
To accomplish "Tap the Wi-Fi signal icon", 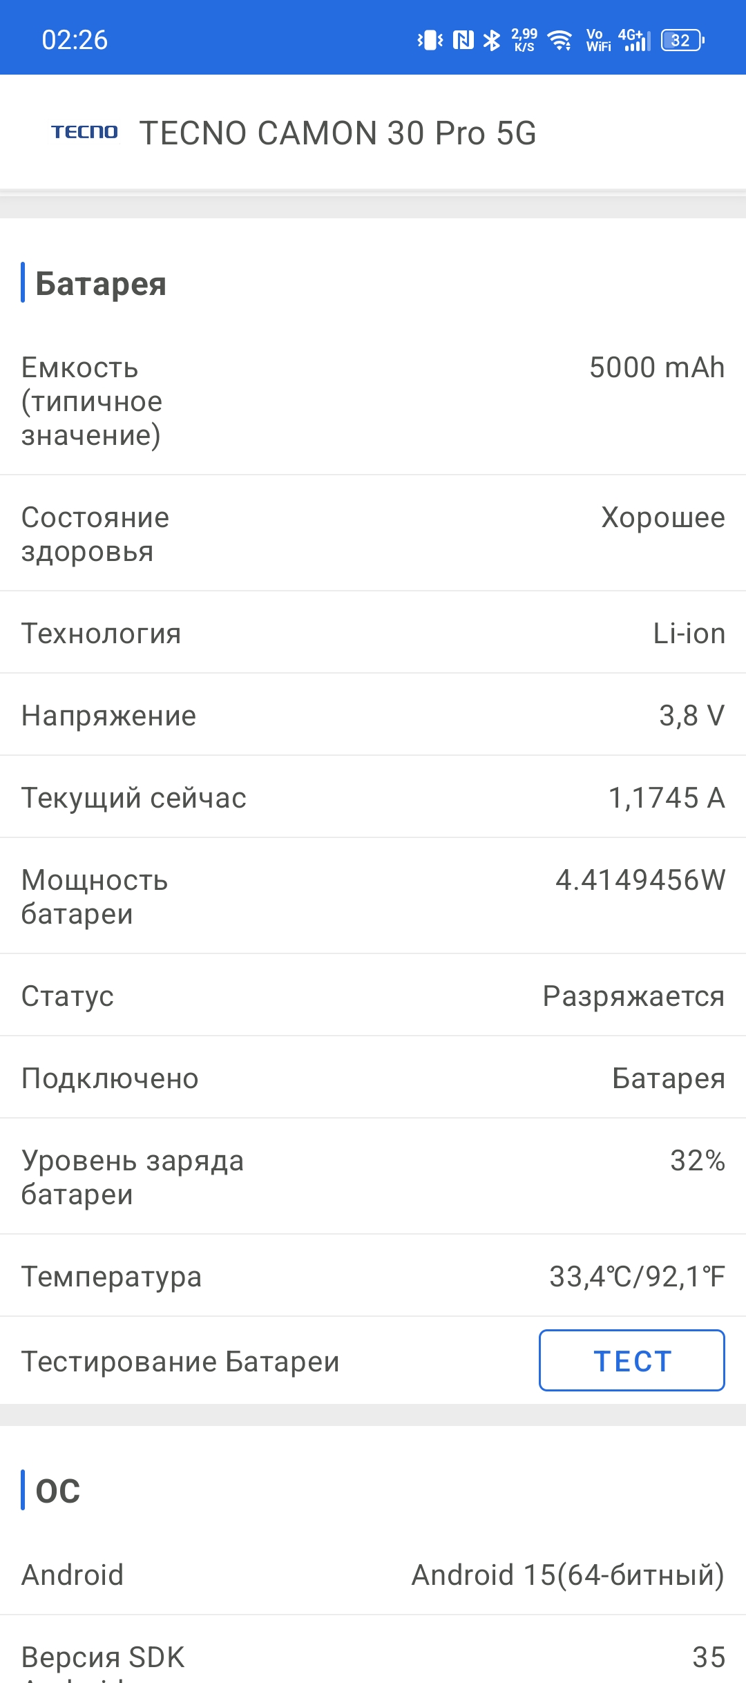I will click(559, 40).
